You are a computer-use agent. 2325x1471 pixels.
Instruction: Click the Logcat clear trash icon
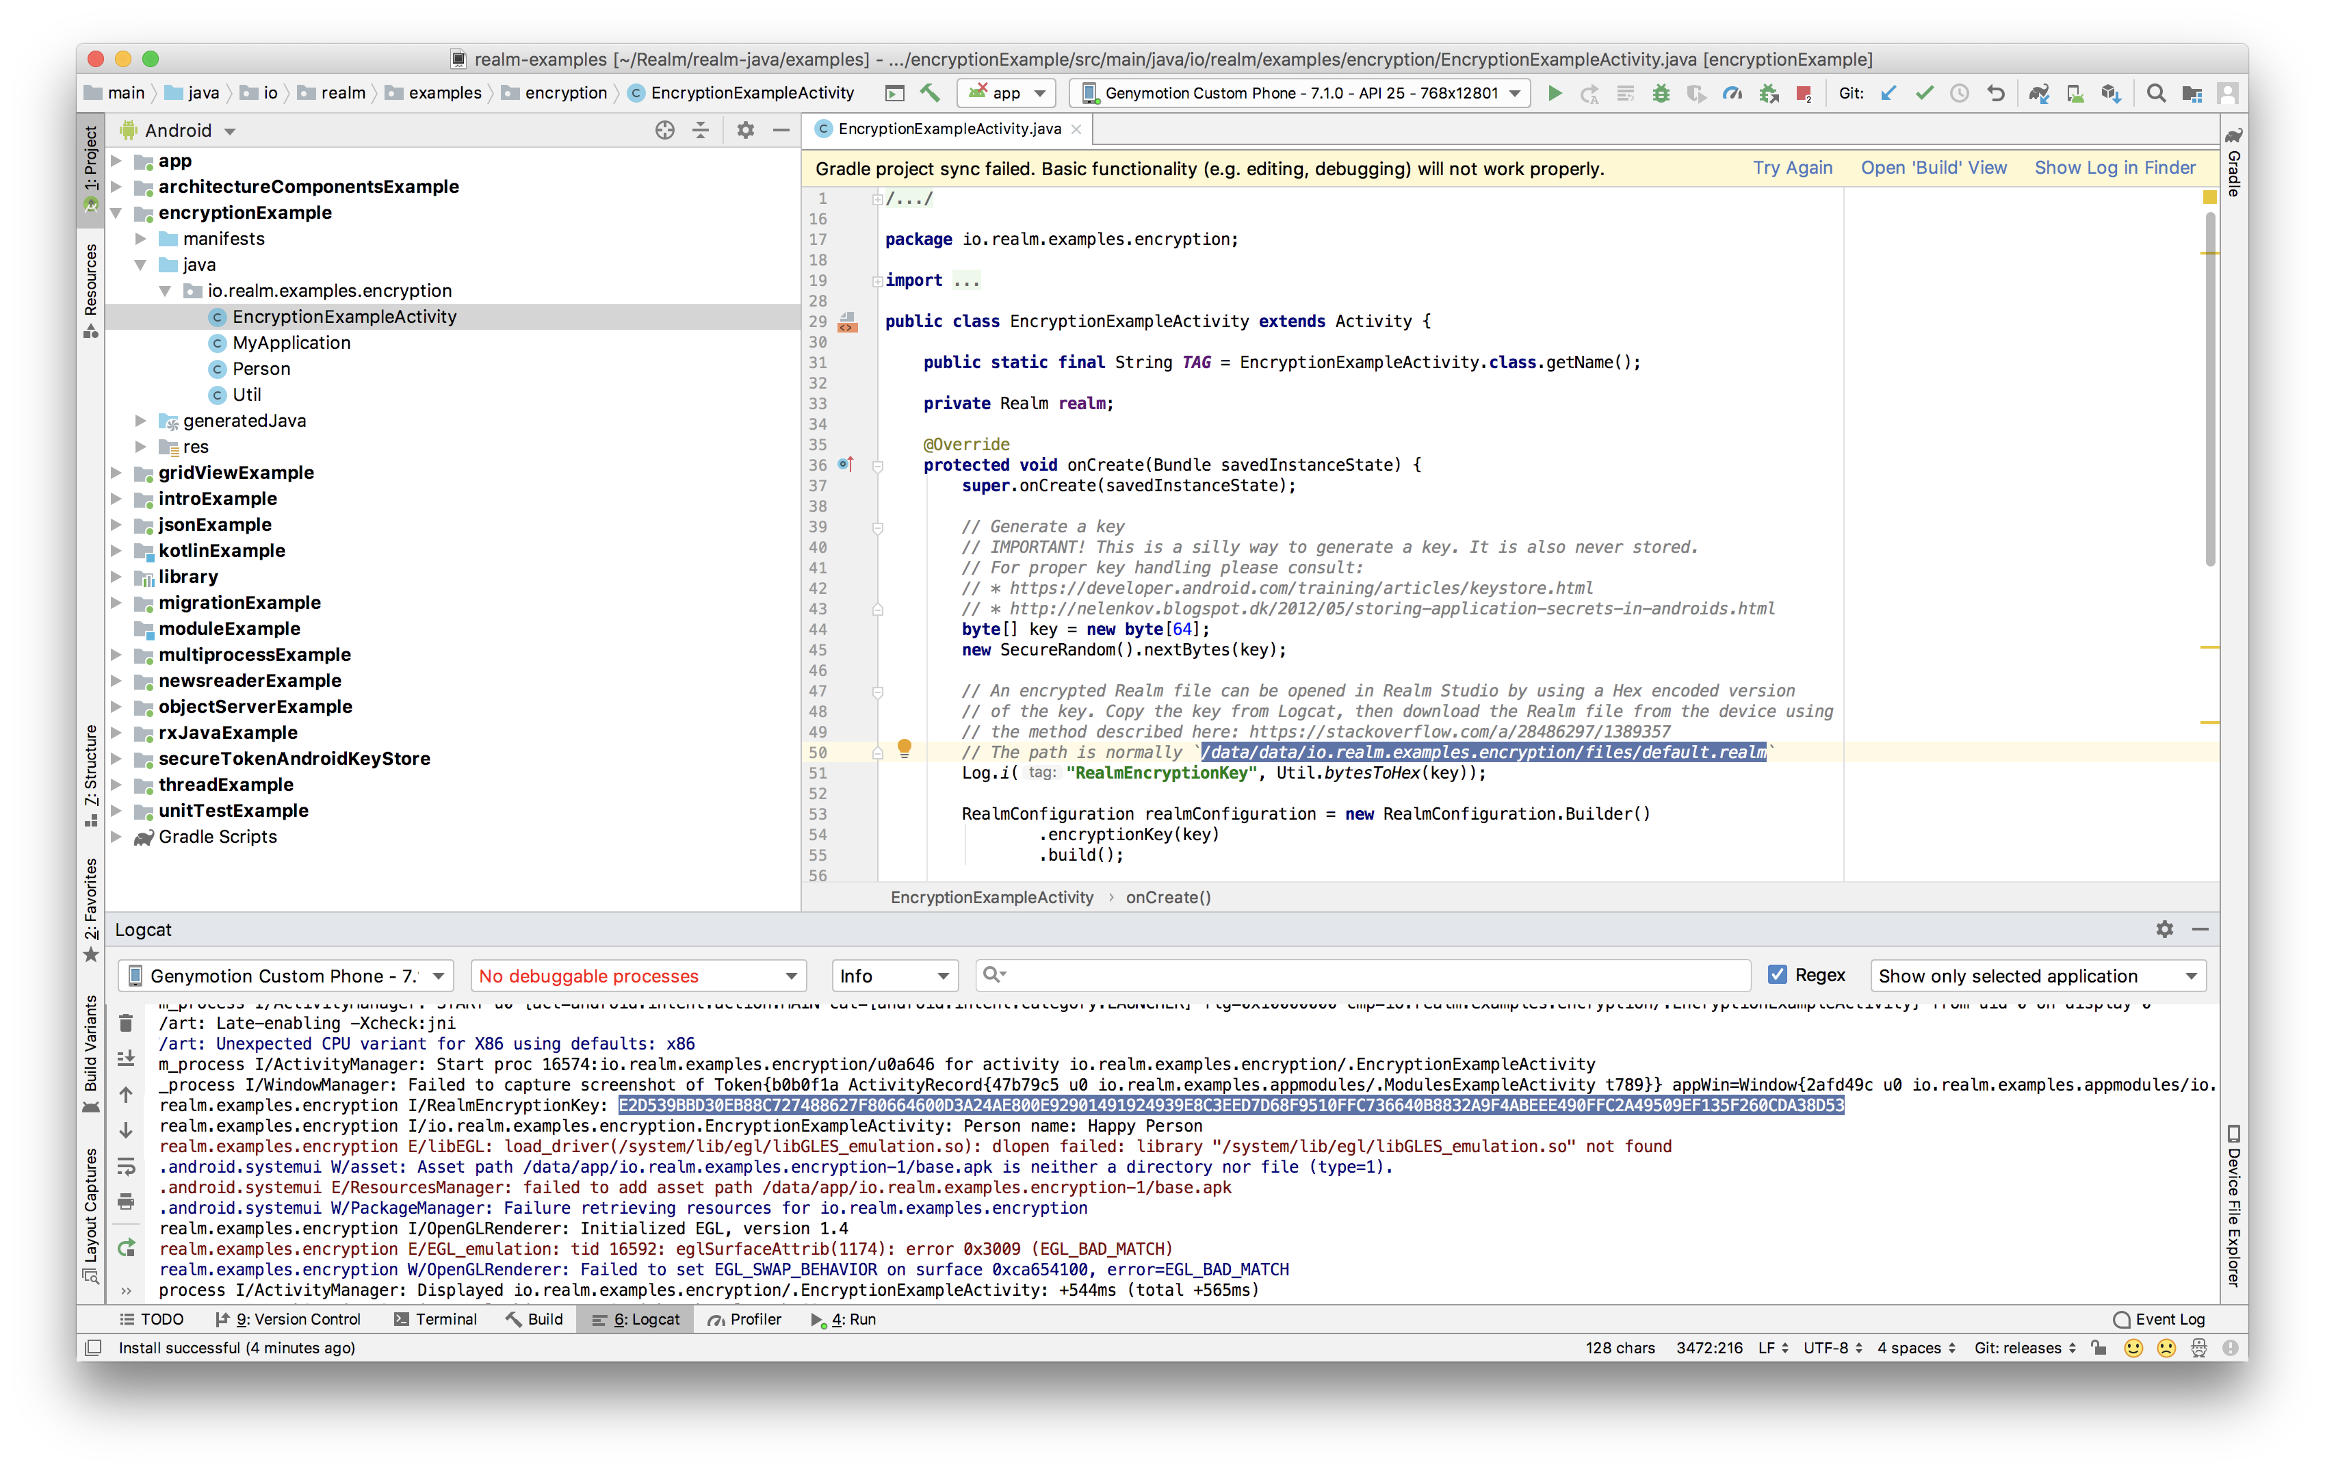(125, 1023)
